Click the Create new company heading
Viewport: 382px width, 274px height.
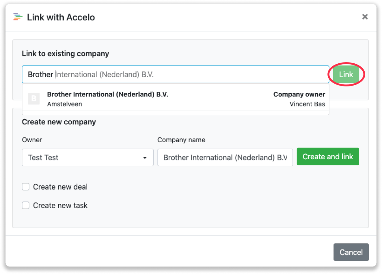click(59, 122)
